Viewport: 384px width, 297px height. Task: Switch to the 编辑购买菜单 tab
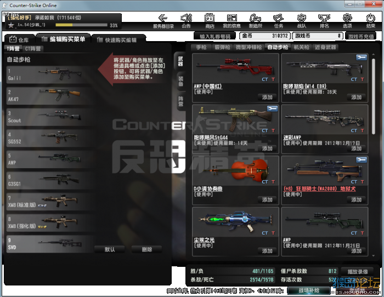(x=63, y=39)
